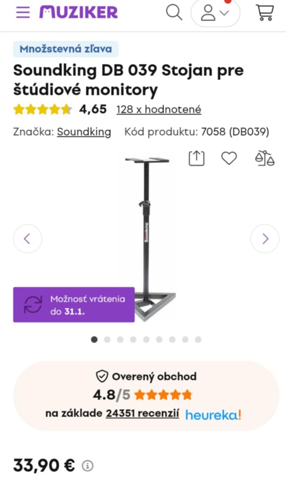Click the heureka logo
Screen dimensions: 286x479
pos(213,414)
